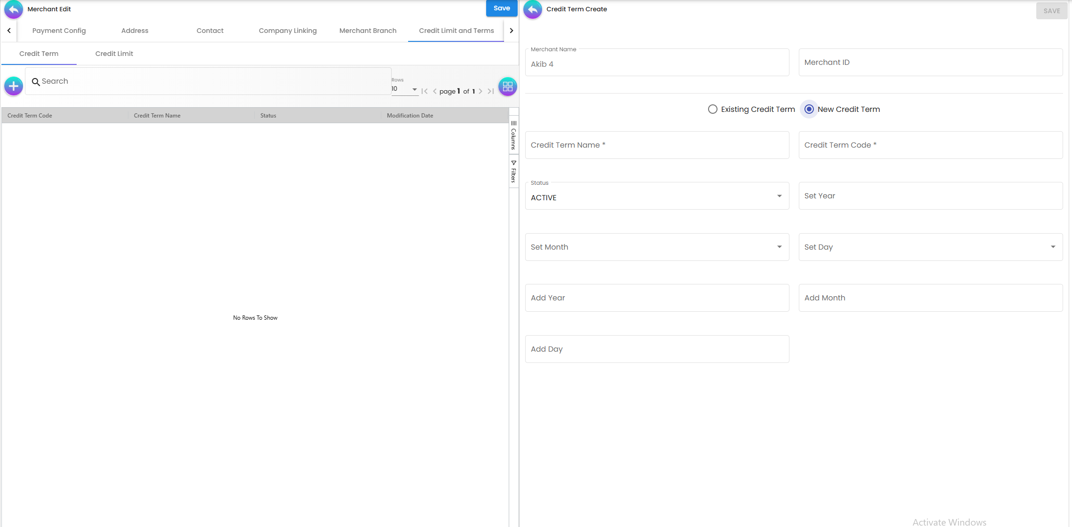The image size is (1072, 527).
Task: Jump to last page of table
Action: (x=490, y=91)
